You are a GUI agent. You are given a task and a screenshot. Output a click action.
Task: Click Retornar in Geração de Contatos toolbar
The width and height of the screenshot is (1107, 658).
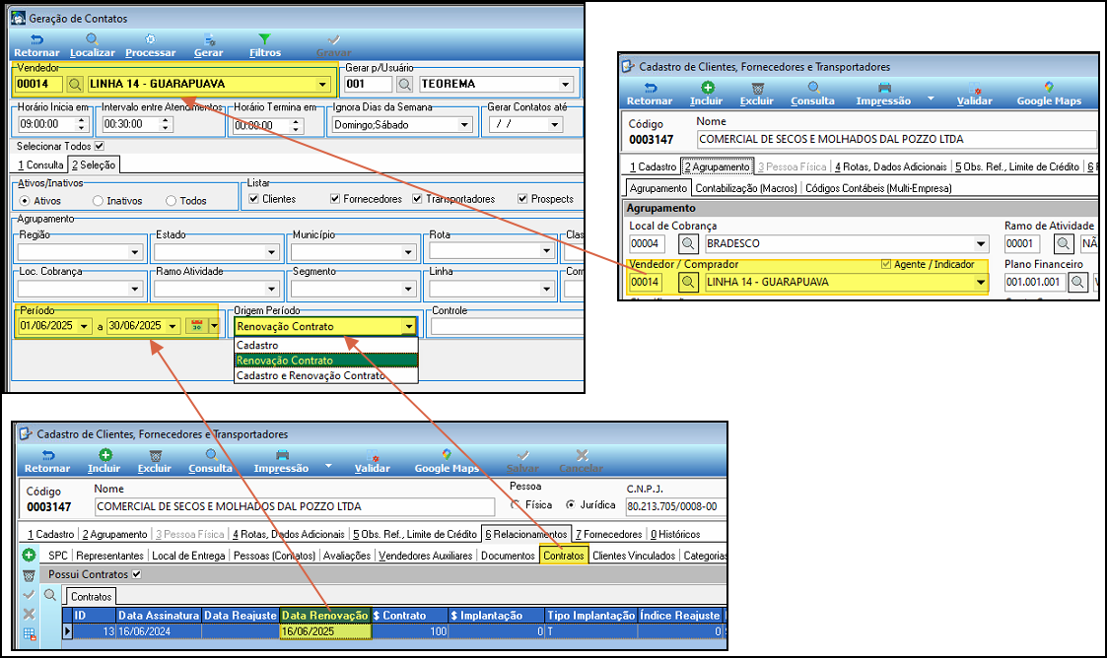click(36, 46)
